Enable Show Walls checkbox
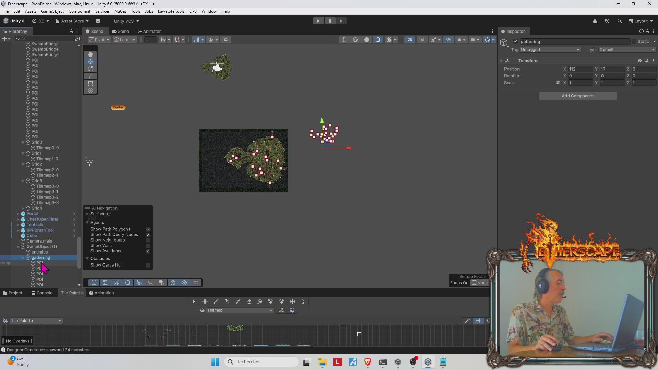This screenshot has width=658, height=370. [x=148, y=246]
